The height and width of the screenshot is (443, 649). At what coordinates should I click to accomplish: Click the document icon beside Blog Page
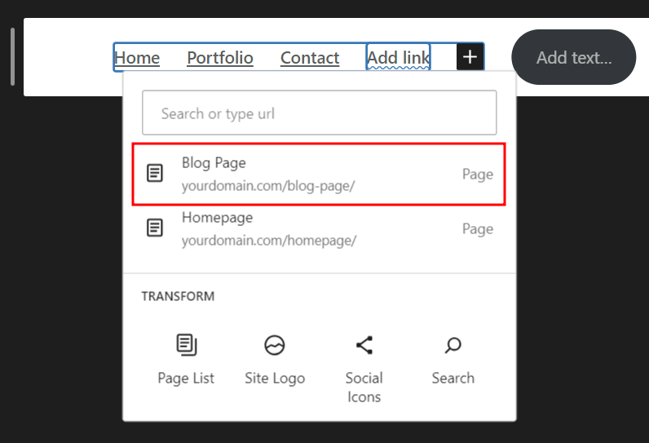pyautogui.click(x=155, y=173)
